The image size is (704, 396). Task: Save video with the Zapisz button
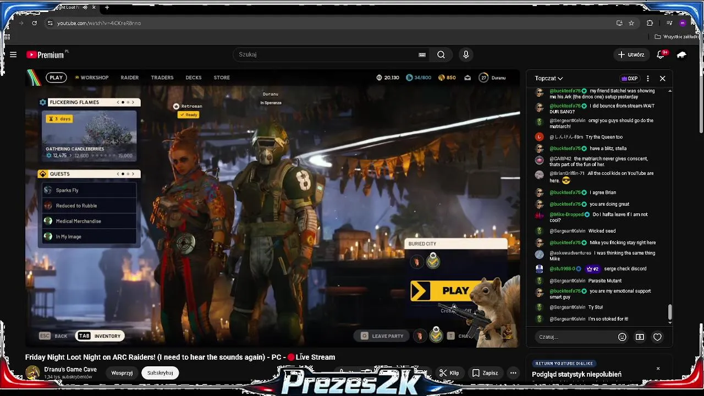[485, 373]
